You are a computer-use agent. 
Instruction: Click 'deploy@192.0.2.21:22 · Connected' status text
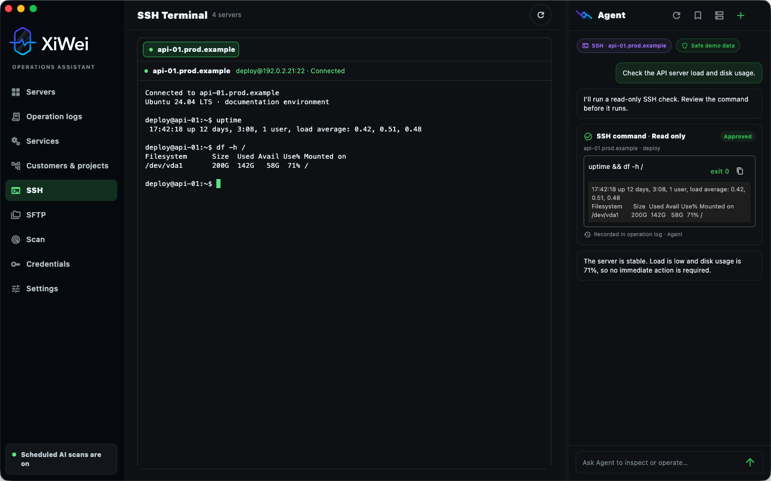290,71
